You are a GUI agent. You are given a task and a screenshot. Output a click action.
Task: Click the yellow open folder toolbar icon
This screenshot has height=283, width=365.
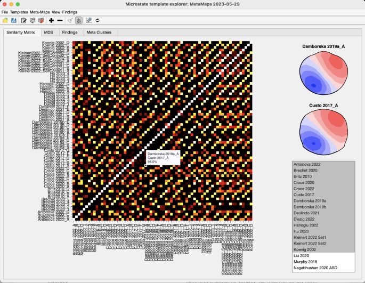[x=5, y=20]
